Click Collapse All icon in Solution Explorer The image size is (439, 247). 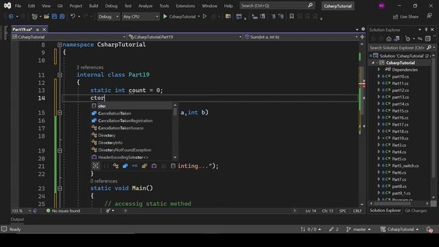[427, 38]
